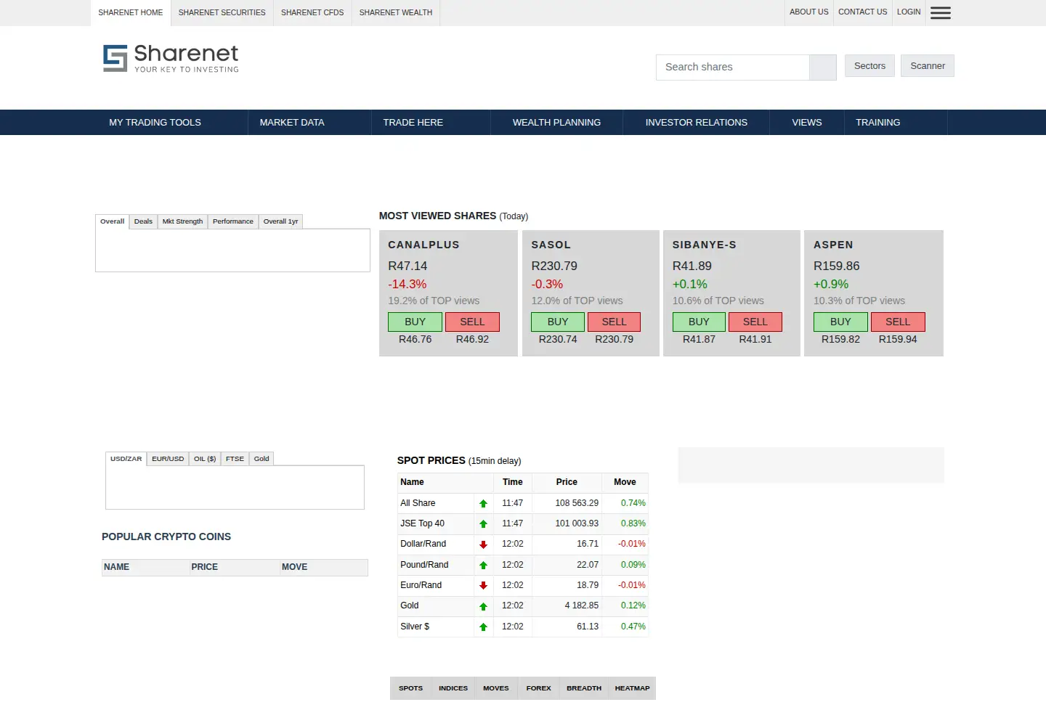The height and width of the screenshot is (726, 1046).
Task: Select the INDICES tab
Action: coord(453,688)
